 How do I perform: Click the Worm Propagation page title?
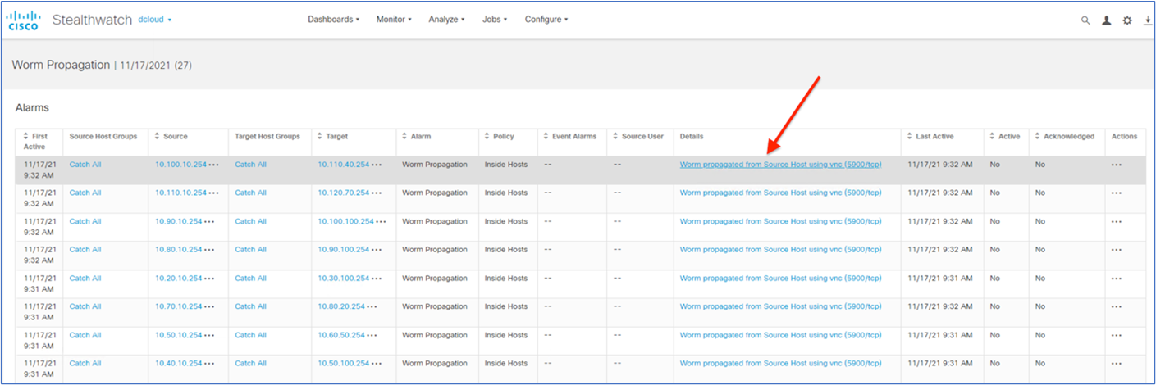(61, 65)
